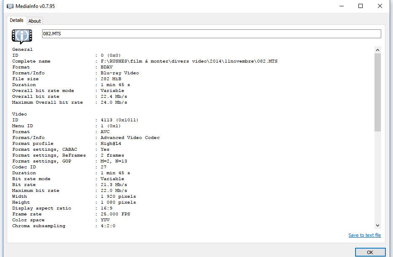Image resolution: width=393 pixels, height=257 pixels.
Task: Click the Chroma subsampling label
Action: (39, 226)
